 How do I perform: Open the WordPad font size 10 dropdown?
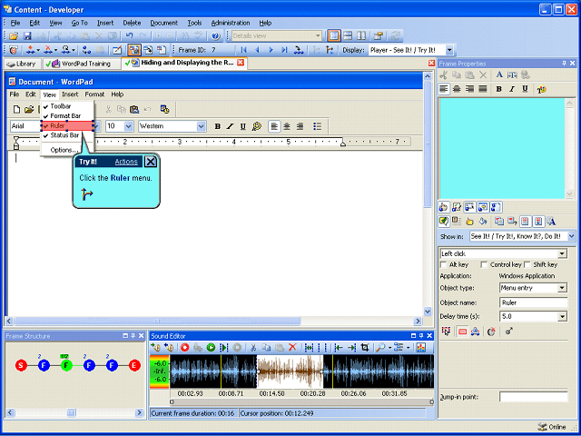tap(129, 126)
